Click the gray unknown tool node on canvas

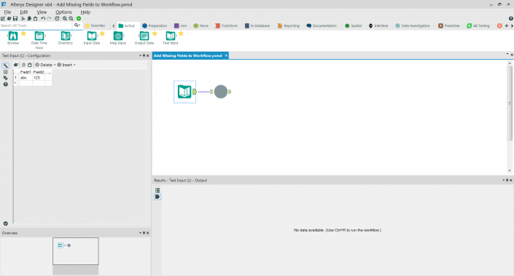click(x=221, y=92)
